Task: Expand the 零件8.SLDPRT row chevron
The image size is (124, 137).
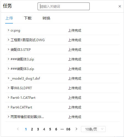Action: (x=9, y=88)
